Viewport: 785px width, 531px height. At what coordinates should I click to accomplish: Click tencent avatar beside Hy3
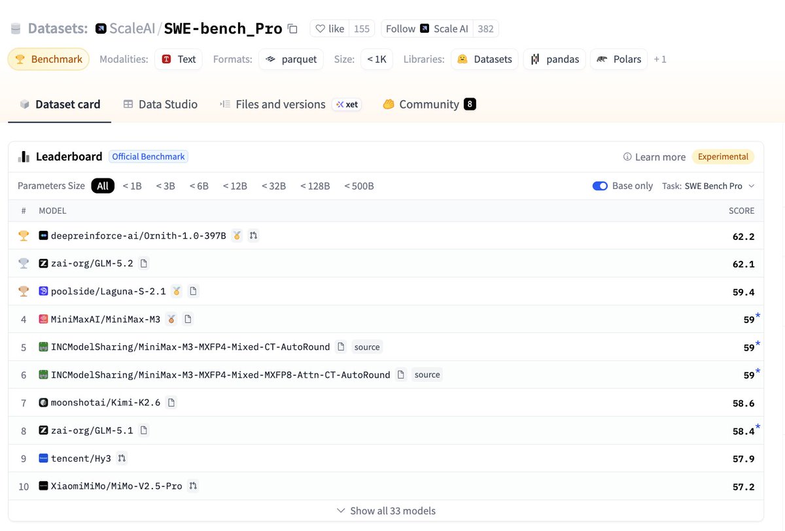pos(44,458)
